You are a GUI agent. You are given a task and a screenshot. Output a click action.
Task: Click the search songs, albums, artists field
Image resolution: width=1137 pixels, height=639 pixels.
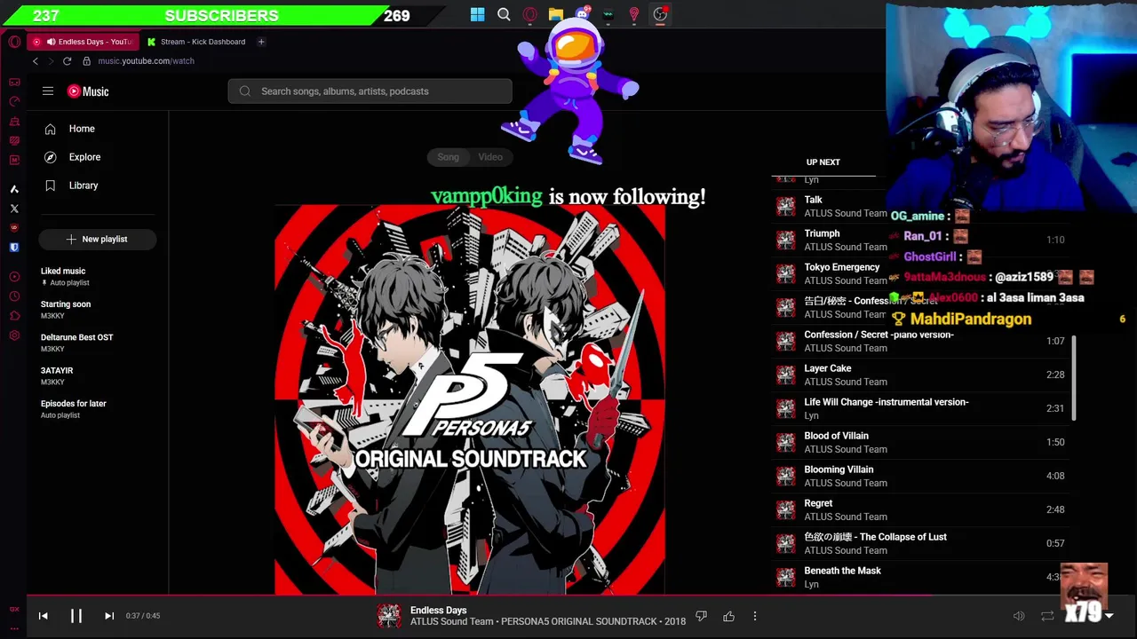pyautogui.click(x=370, y=91)
